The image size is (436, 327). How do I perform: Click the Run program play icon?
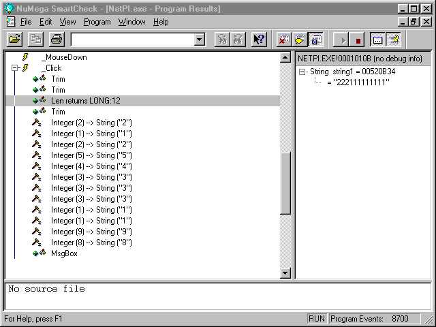(341, 40)
